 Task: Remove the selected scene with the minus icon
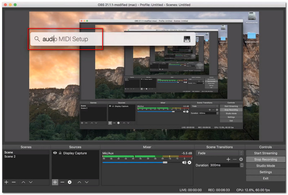click(14, 182)
